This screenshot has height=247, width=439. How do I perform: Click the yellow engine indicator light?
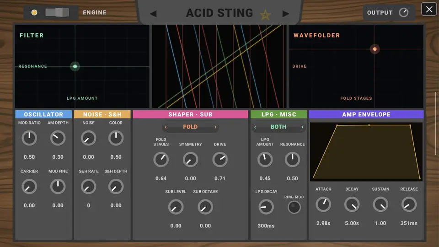coord(34,13)
